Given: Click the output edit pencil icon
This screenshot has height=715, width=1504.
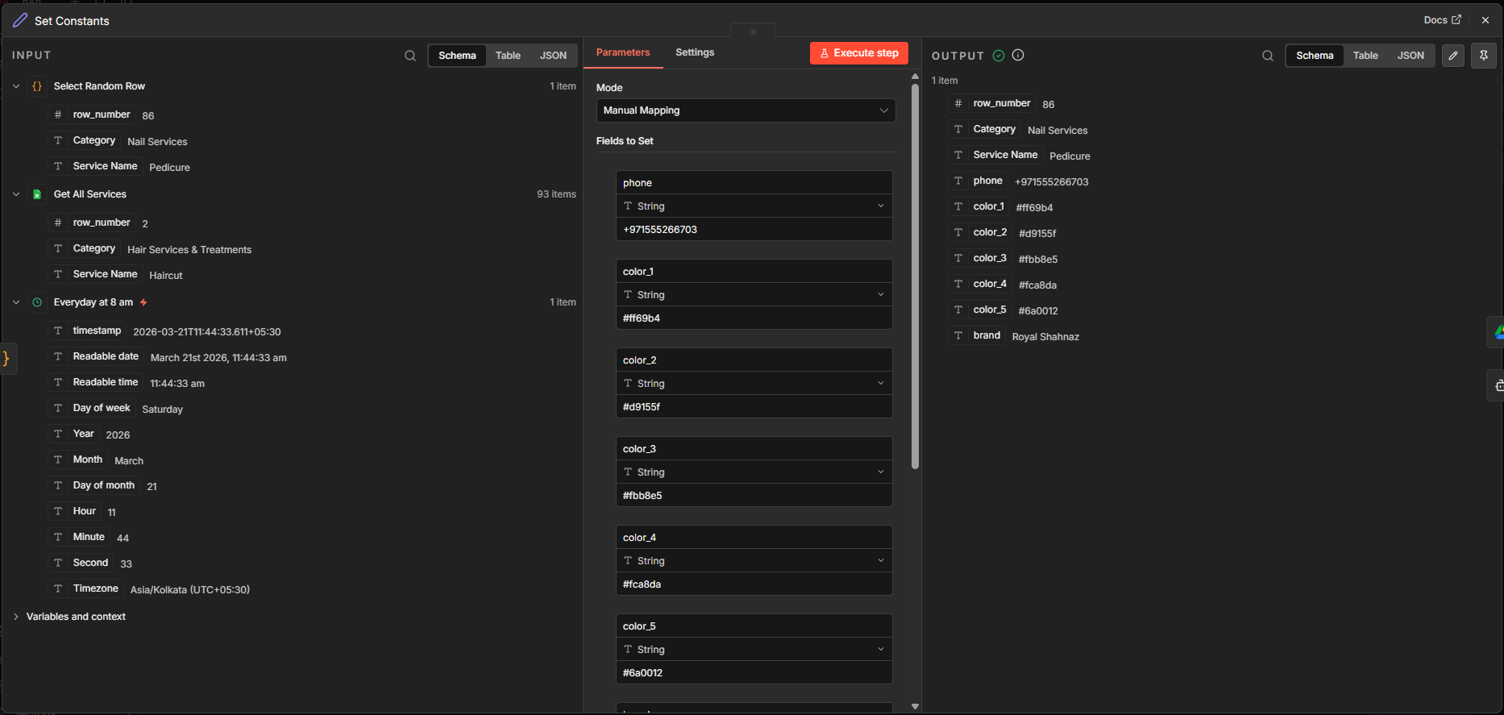Looking at the screenshot, I should 1453,56.
